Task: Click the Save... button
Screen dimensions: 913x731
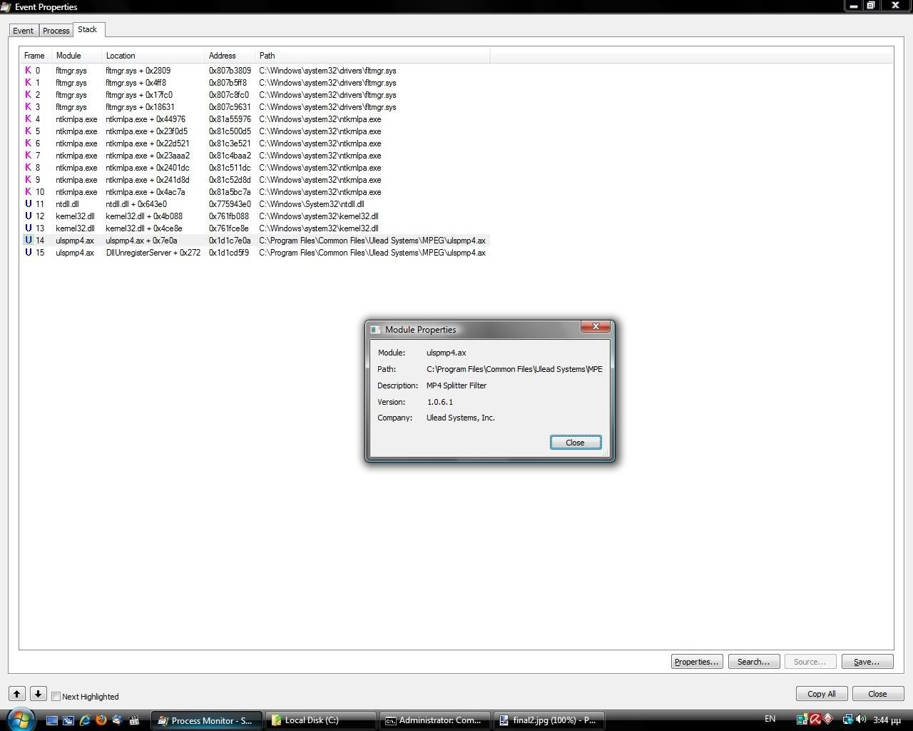Action: [867, 662]
